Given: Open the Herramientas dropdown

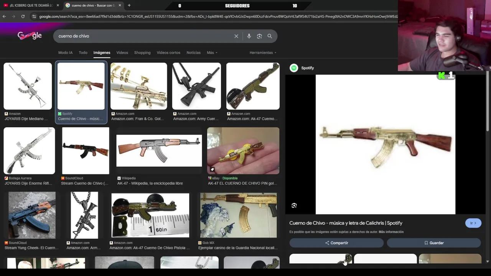Looking at the screenshot, I should pos(263,53).
